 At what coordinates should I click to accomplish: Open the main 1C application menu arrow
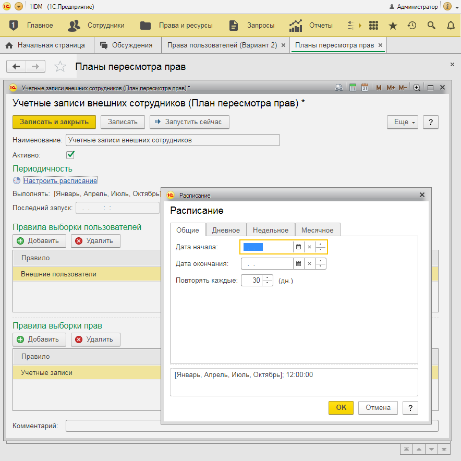pos(19,7)
